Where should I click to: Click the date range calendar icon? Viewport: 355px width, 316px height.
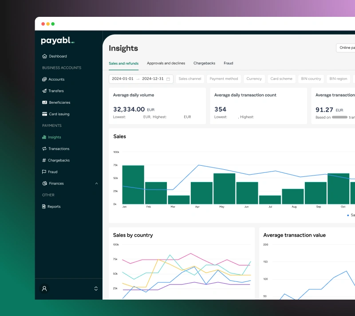168,79
